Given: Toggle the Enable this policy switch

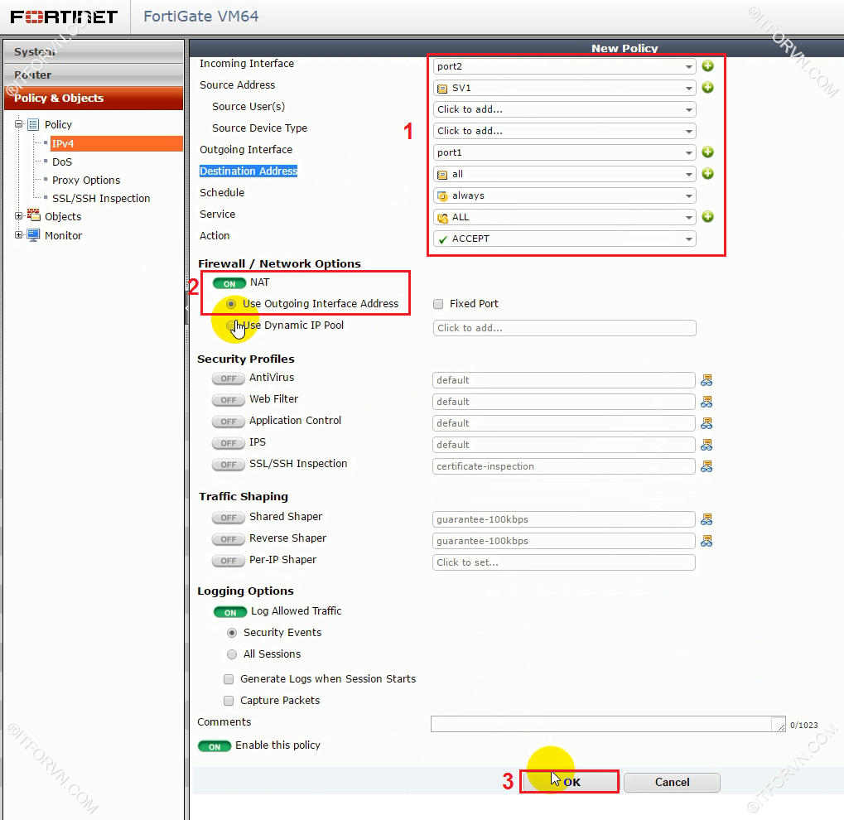Looking at the screenshot, I should click(x=215, y=746).
